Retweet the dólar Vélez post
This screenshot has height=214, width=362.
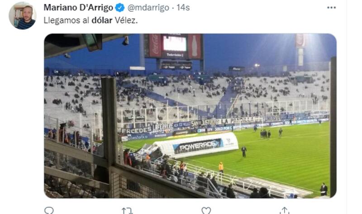pyautogui.click(x=127, y=210)
